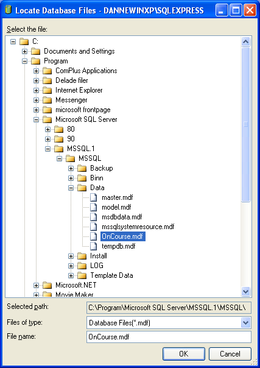Click the Internet Explorer folder icon
The width and height of the screenshot is (260, 368).
tap(47, 90)
